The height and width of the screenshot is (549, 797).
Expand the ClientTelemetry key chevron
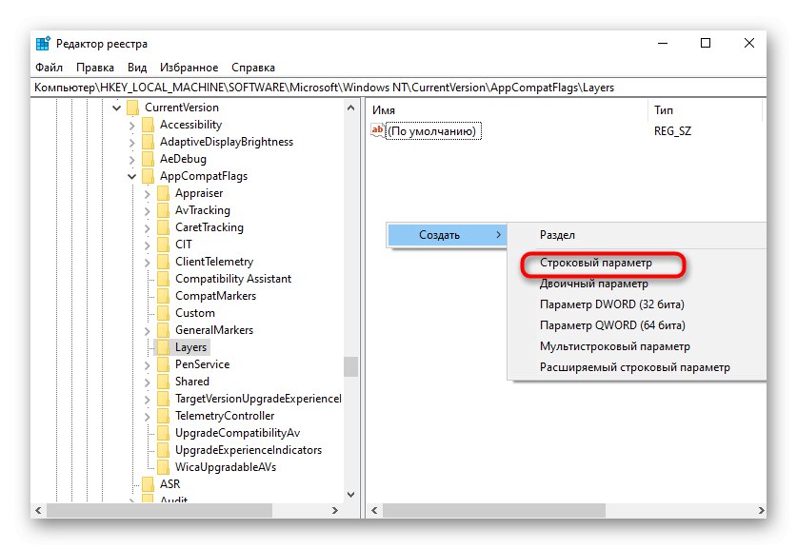[147, 263]
